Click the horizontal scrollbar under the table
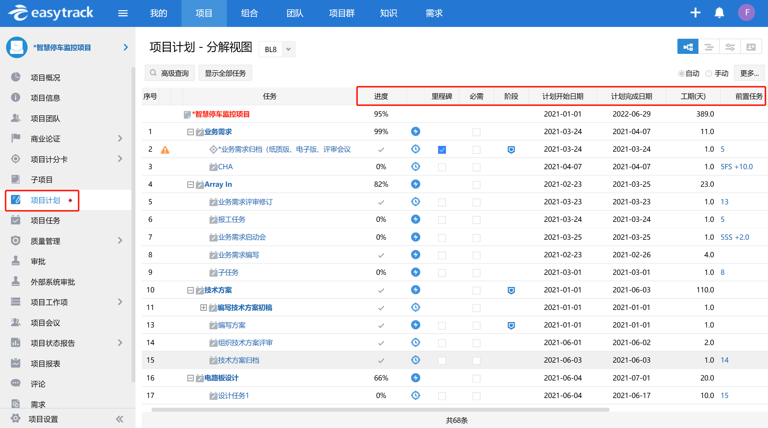Image resolution: width=768 pixels, height=428 pixels. click(x=380, y=410)
